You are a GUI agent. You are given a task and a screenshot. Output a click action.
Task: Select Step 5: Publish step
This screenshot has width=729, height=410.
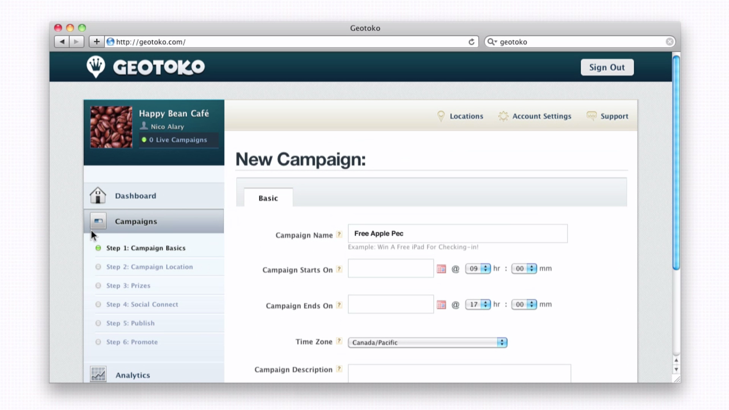[x=130, y=323]
